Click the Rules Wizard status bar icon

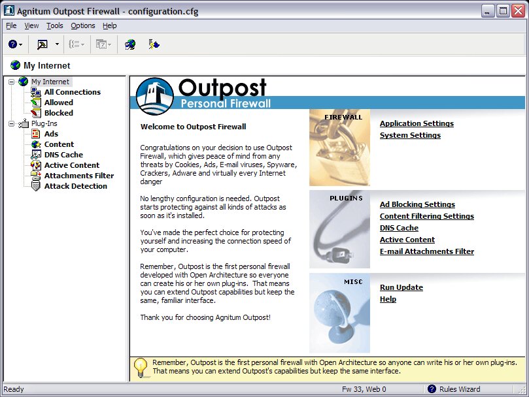[432, 389]
